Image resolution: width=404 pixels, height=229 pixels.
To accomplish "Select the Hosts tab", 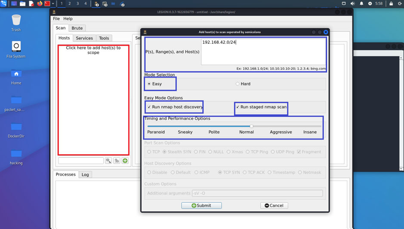I will pos(64,38).
